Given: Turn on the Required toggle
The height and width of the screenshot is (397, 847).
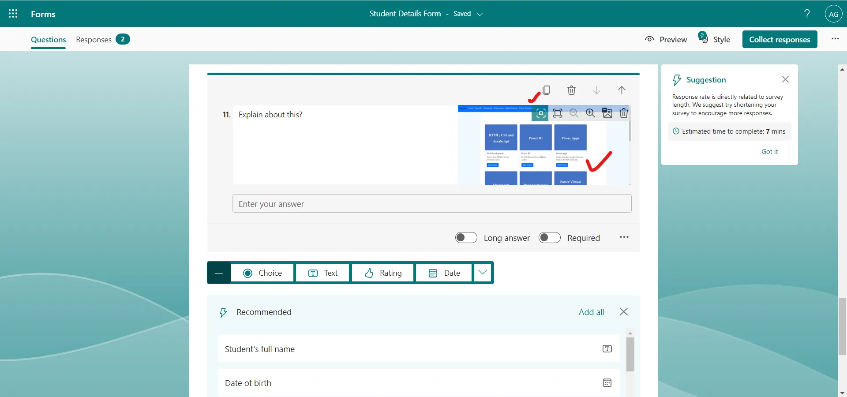Looking at the screenshot, I should pos(549,237).
